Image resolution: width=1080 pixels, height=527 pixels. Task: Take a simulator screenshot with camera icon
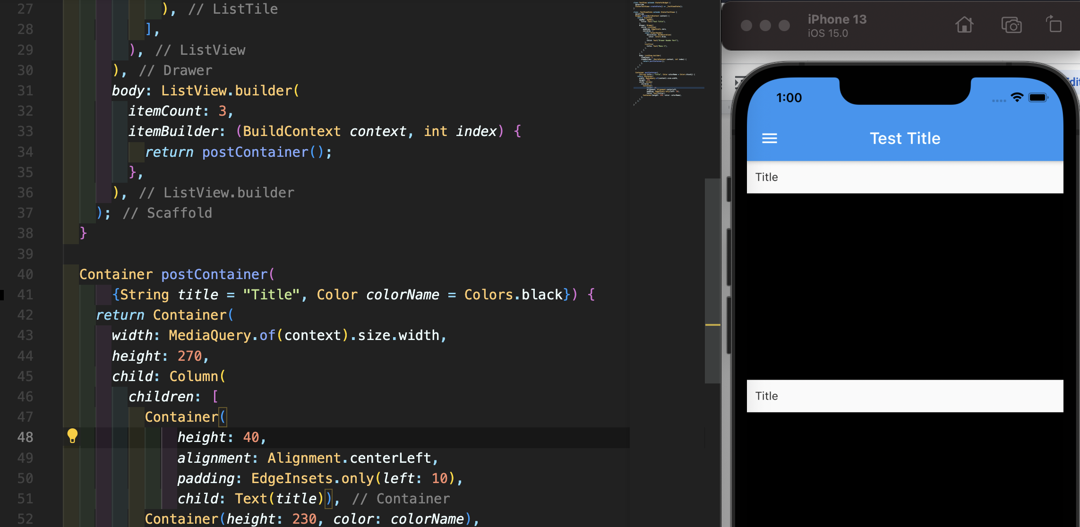(x=1011, y=25)
